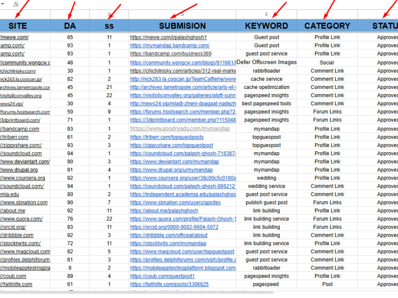Open the about.me/palashghosh link
The height and width of the screenshot is (298, 398).
164,211
